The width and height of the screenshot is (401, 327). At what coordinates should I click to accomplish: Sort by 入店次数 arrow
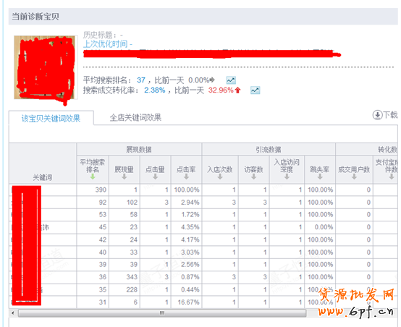pos(220,177)
